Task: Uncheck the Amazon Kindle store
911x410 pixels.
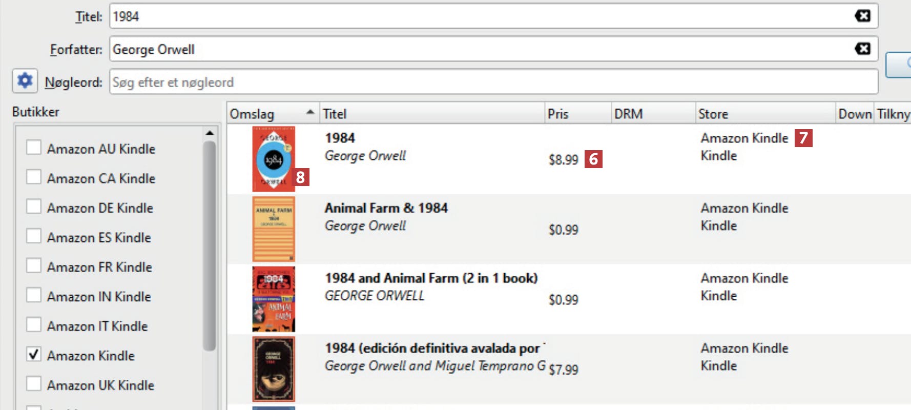Action: (34, 355)
